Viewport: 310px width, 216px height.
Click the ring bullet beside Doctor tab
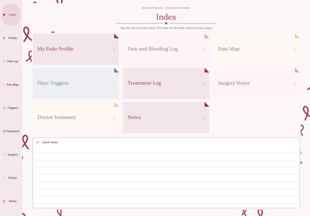(x=4, y=178)
